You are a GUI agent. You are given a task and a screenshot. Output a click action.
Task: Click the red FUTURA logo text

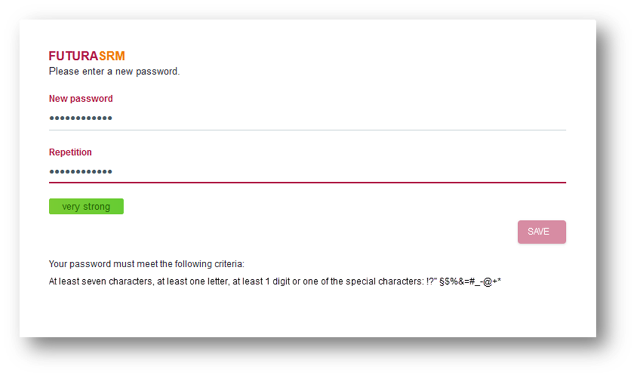pos(73,56)
